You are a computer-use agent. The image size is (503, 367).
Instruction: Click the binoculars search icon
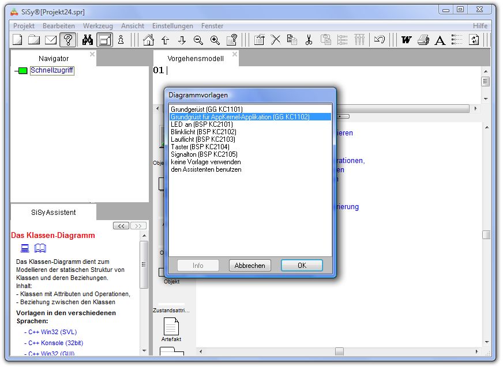(x=88, y=40)
